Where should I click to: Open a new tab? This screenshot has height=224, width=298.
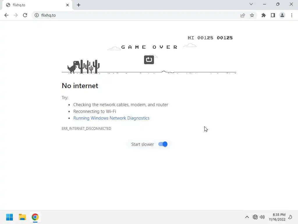[79, 5]
